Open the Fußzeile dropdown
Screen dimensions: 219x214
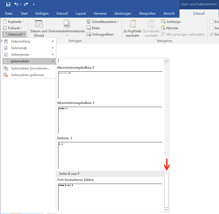(13, 28)
